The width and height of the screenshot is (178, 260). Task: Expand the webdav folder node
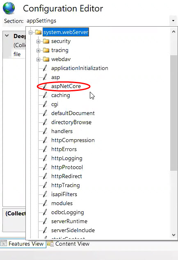coord(38,59)
